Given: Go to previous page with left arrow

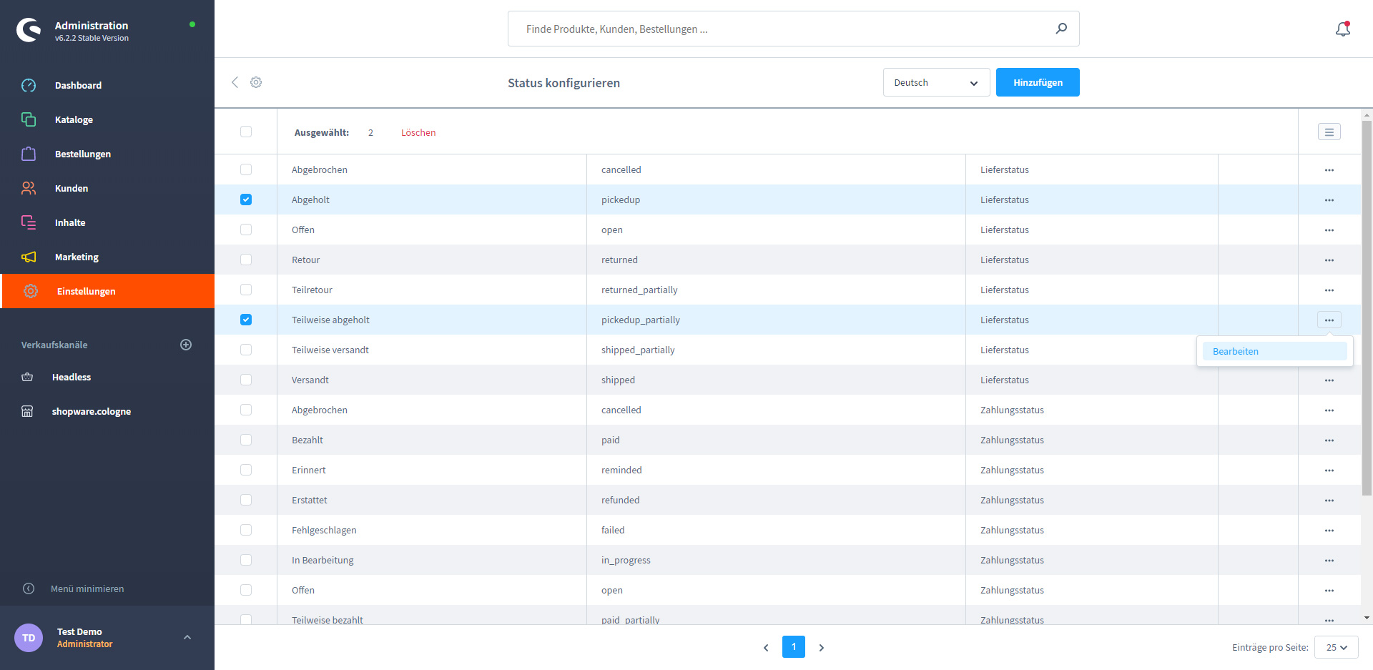Looking at the screenshot, I should coord(766,647).
